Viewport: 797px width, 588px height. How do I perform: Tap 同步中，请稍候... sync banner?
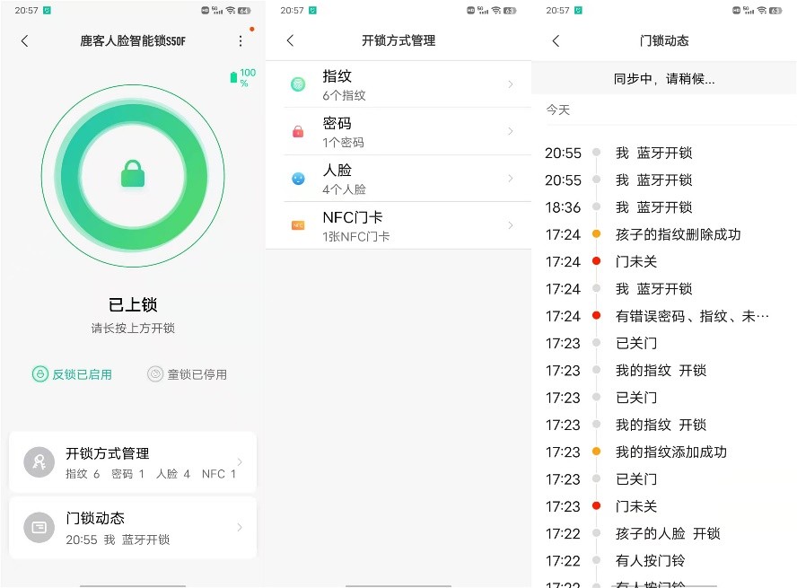[664, 79]
